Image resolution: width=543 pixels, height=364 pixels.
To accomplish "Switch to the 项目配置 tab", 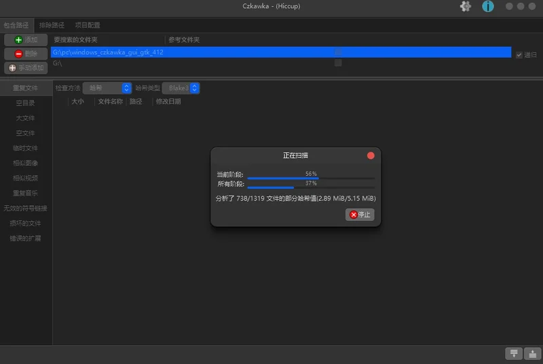I will pos(88,25).
